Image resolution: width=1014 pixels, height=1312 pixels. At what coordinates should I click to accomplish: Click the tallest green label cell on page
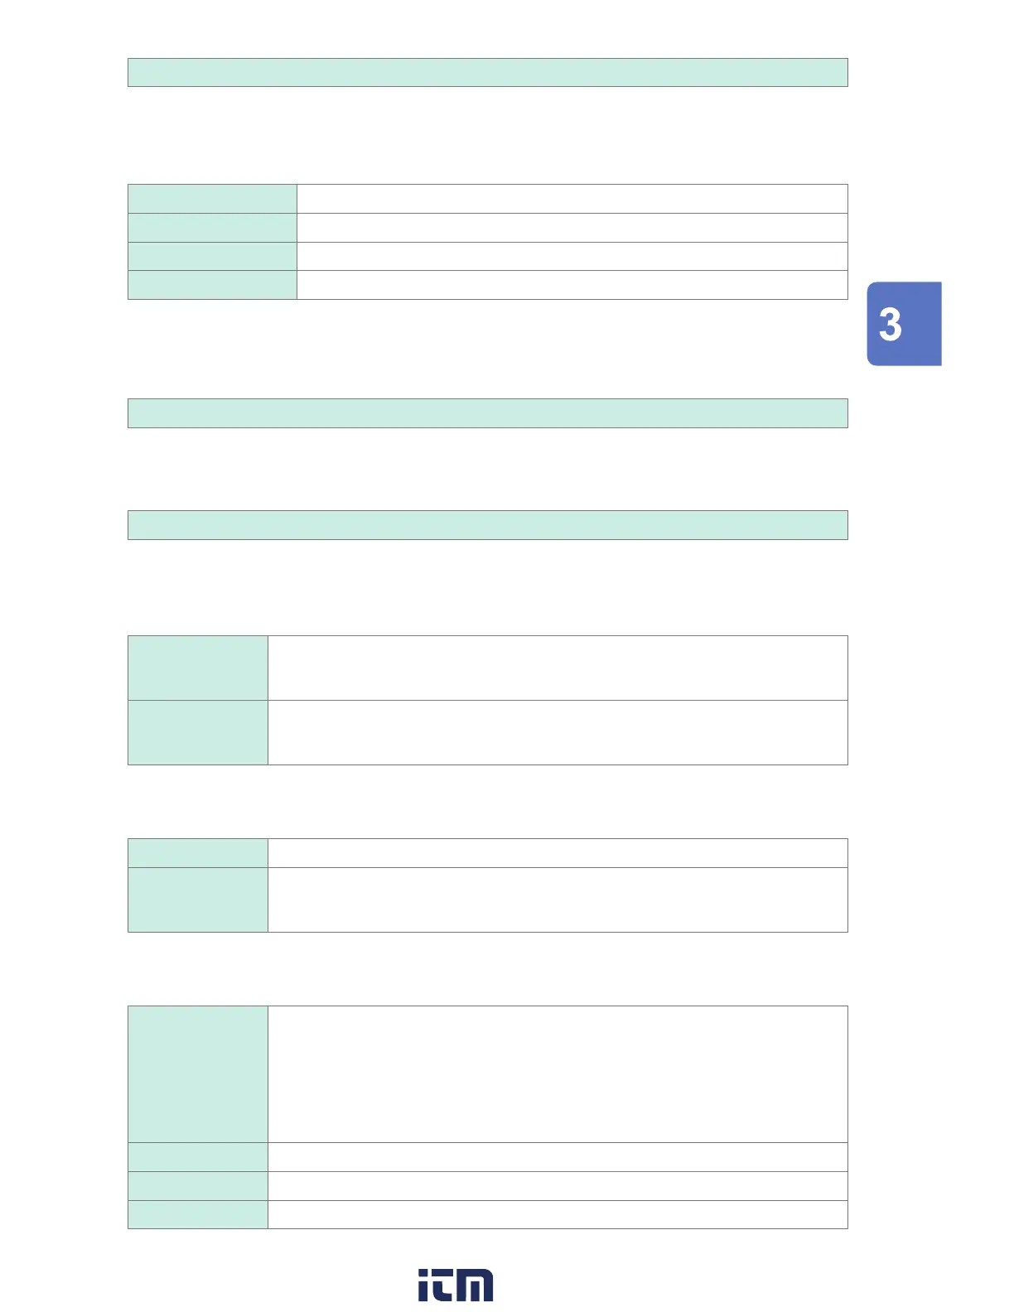click(198, 1073)
